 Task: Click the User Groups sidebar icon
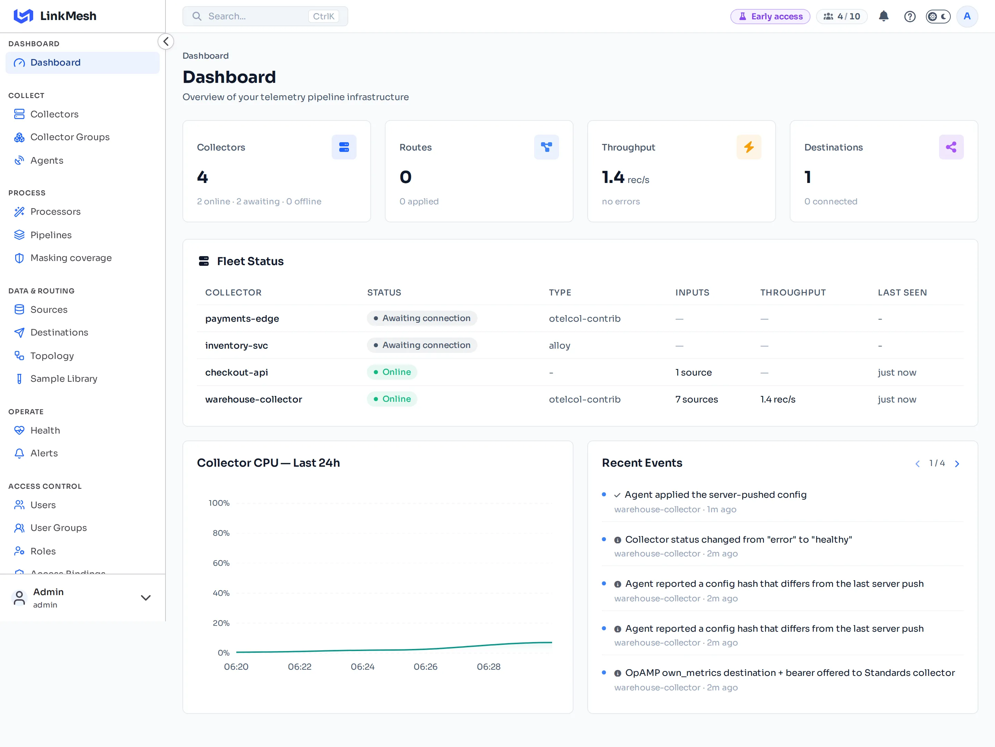[x=19, y=528]
